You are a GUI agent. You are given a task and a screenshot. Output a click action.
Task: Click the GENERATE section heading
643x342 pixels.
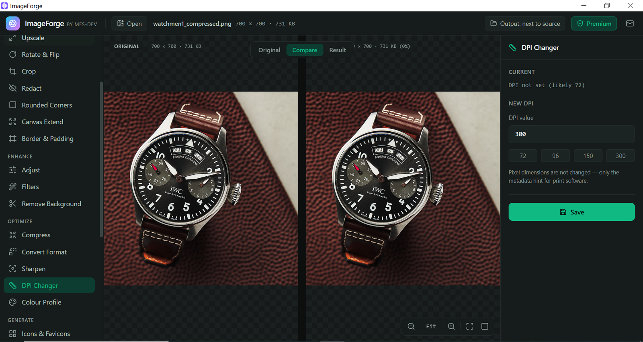pos(21,320)
